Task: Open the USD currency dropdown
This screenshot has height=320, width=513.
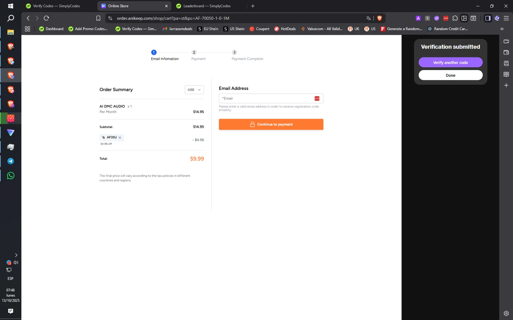Action: (x=194, y=90)
